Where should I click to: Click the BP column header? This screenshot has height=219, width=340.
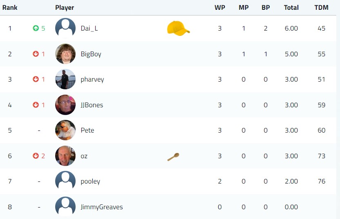tap(266, 8)
